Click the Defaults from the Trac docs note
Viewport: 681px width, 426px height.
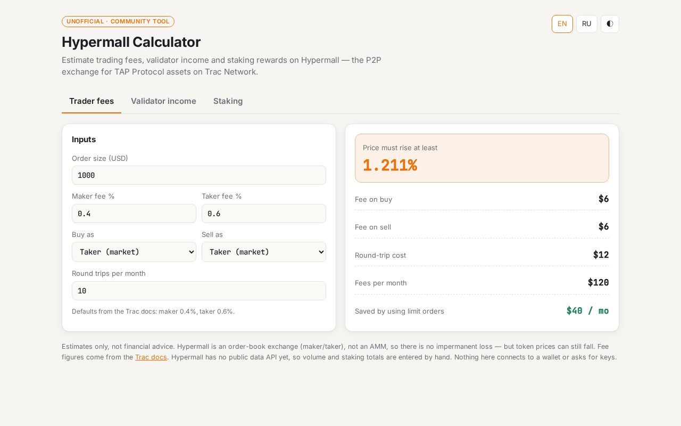[153, 312]
